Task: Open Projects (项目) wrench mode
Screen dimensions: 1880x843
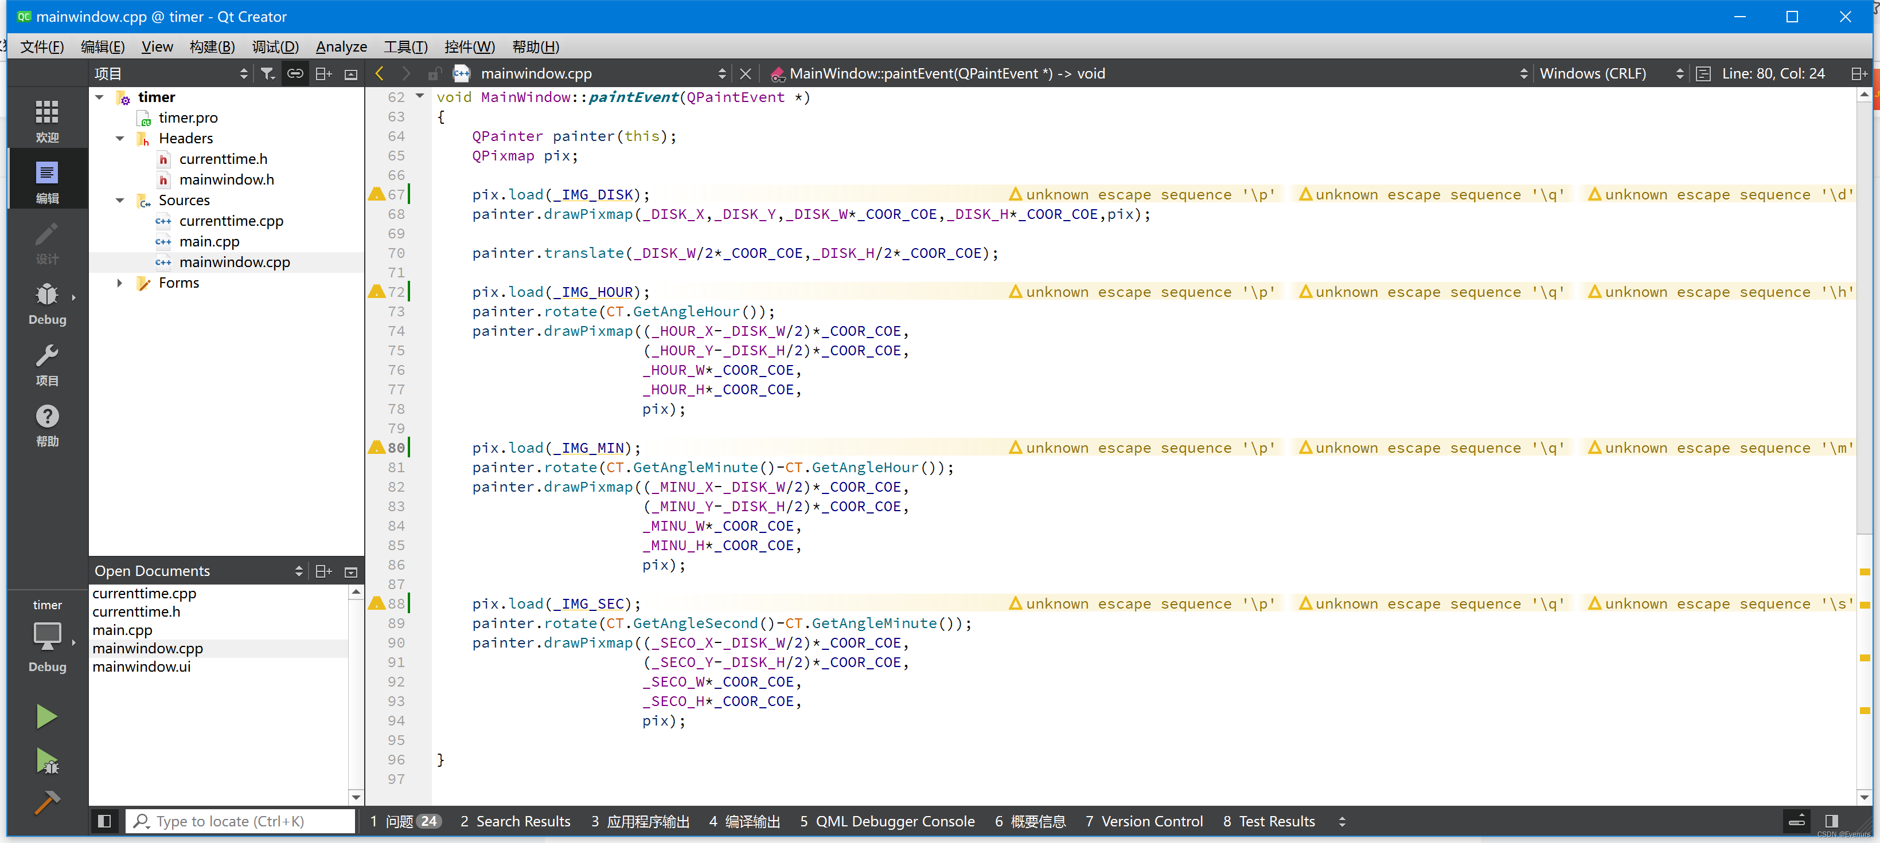Action: coord(46,364)
